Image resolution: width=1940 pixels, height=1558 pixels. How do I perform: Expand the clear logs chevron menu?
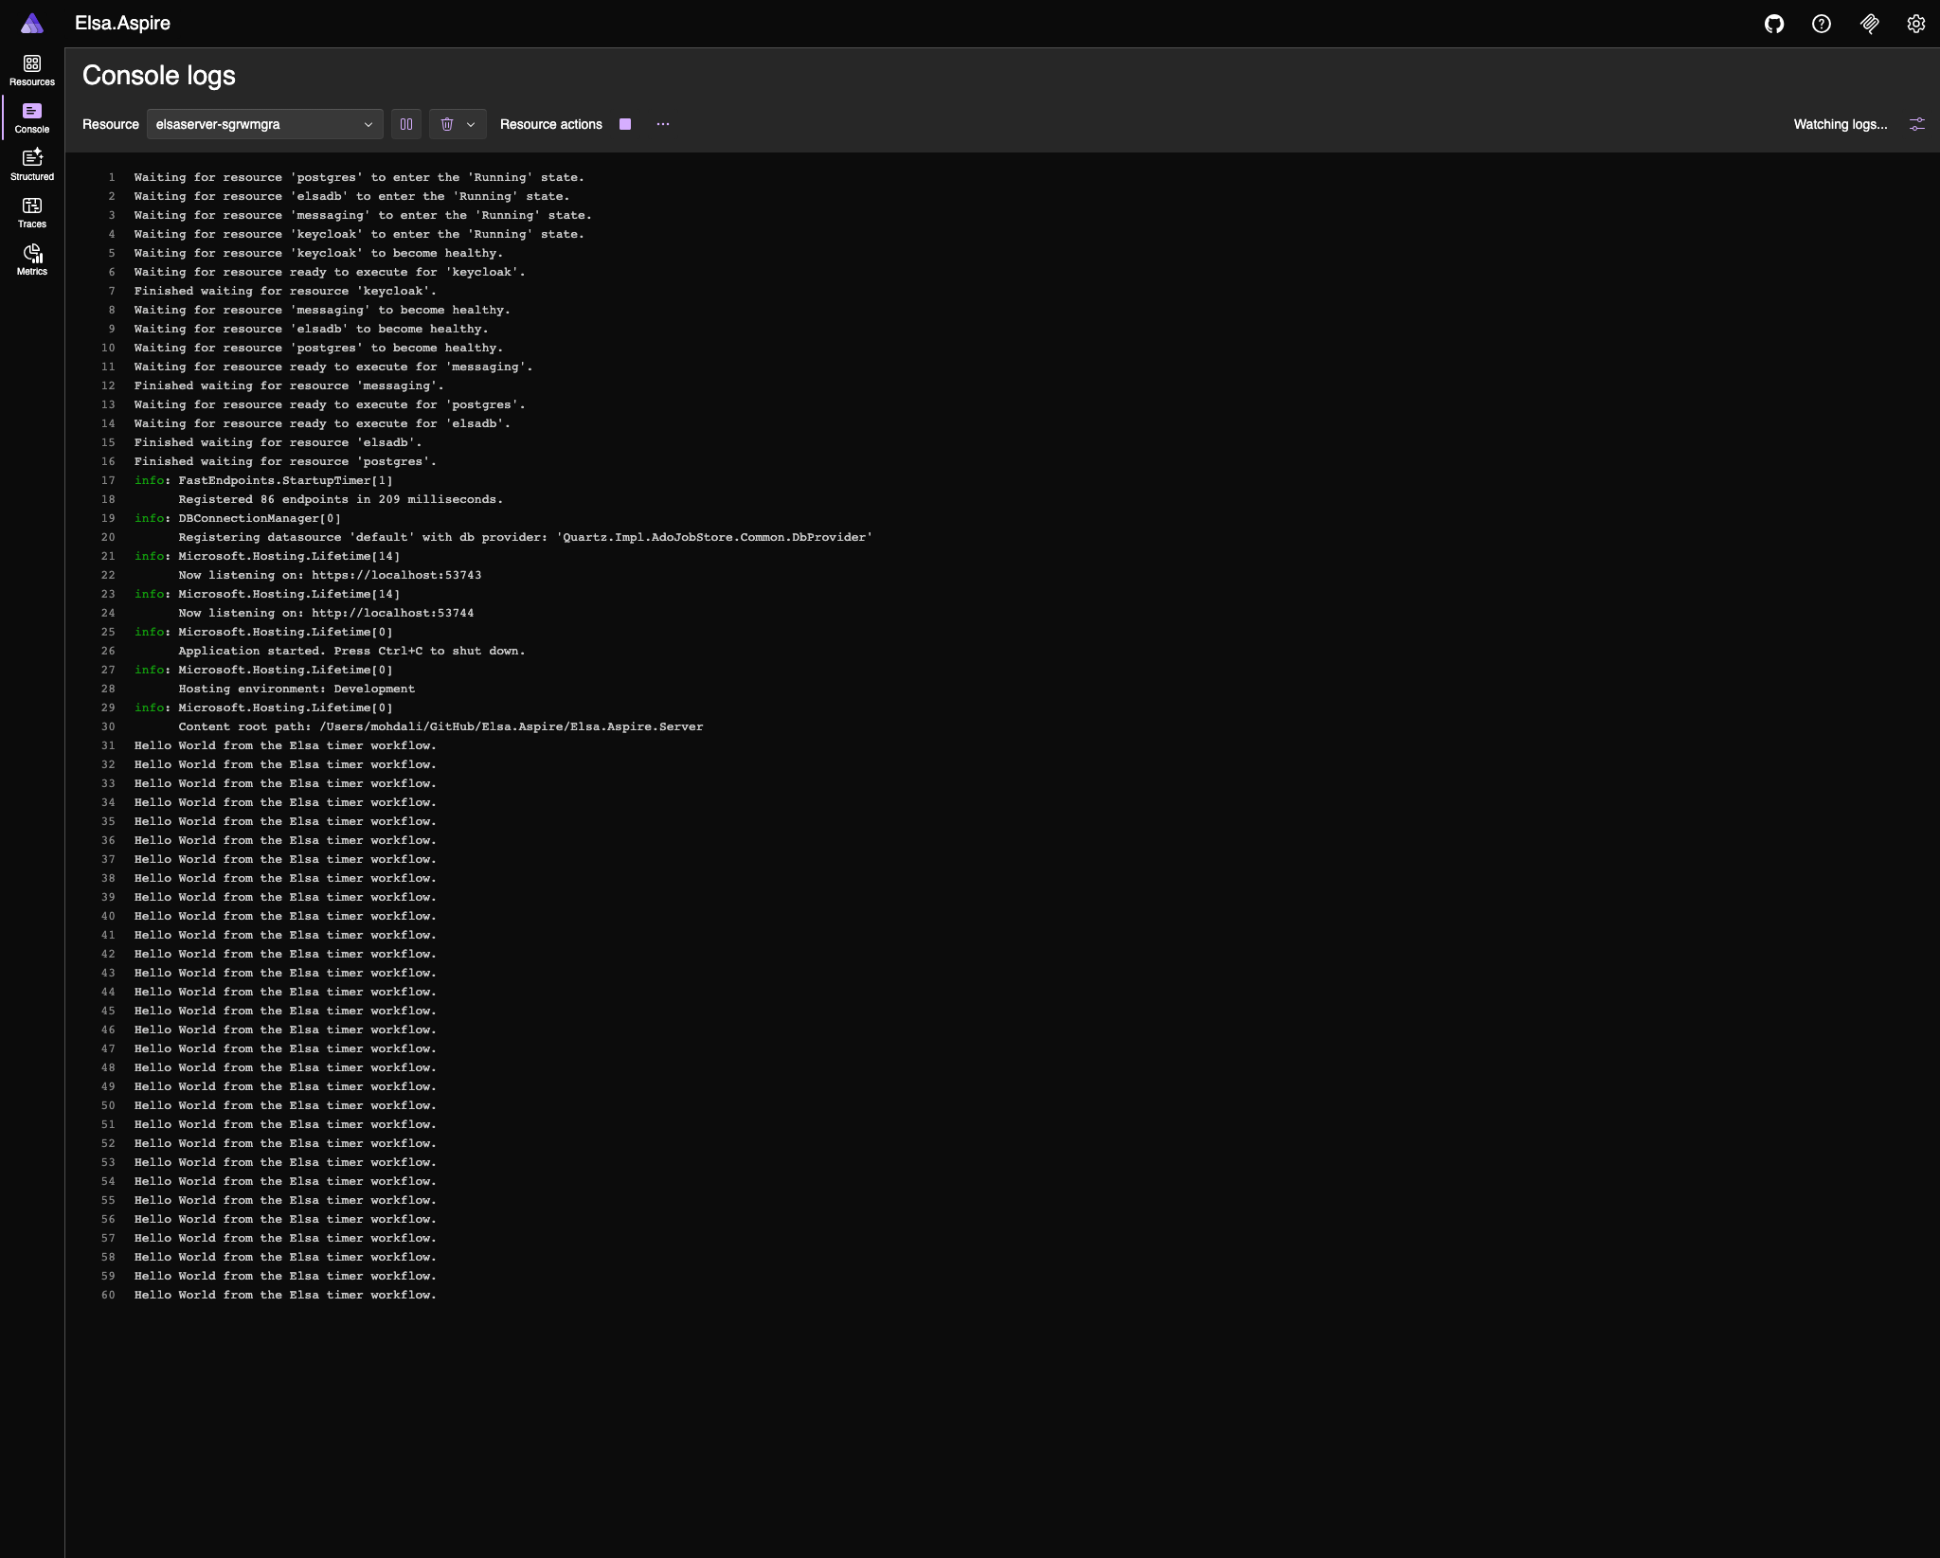coord(471,124)
